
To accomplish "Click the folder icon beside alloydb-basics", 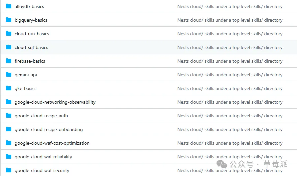I will [x=9, y=6].
